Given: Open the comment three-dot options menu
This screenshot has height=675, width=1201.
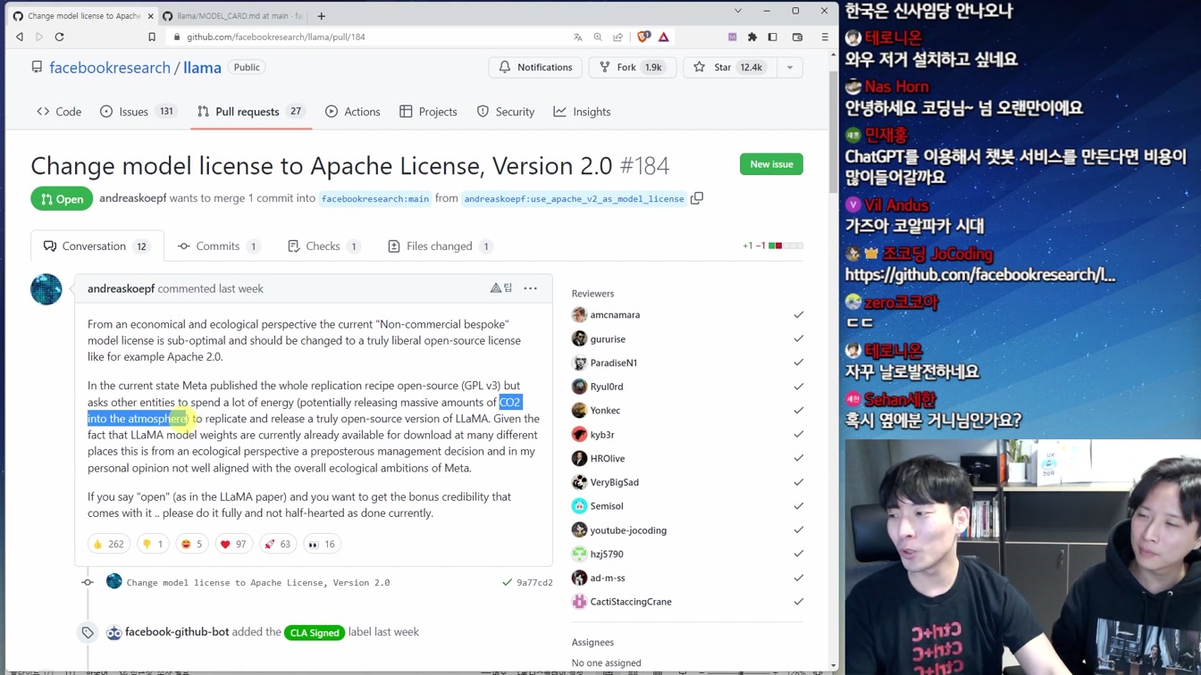Looking at the screenshot, I should coord(531,288).
